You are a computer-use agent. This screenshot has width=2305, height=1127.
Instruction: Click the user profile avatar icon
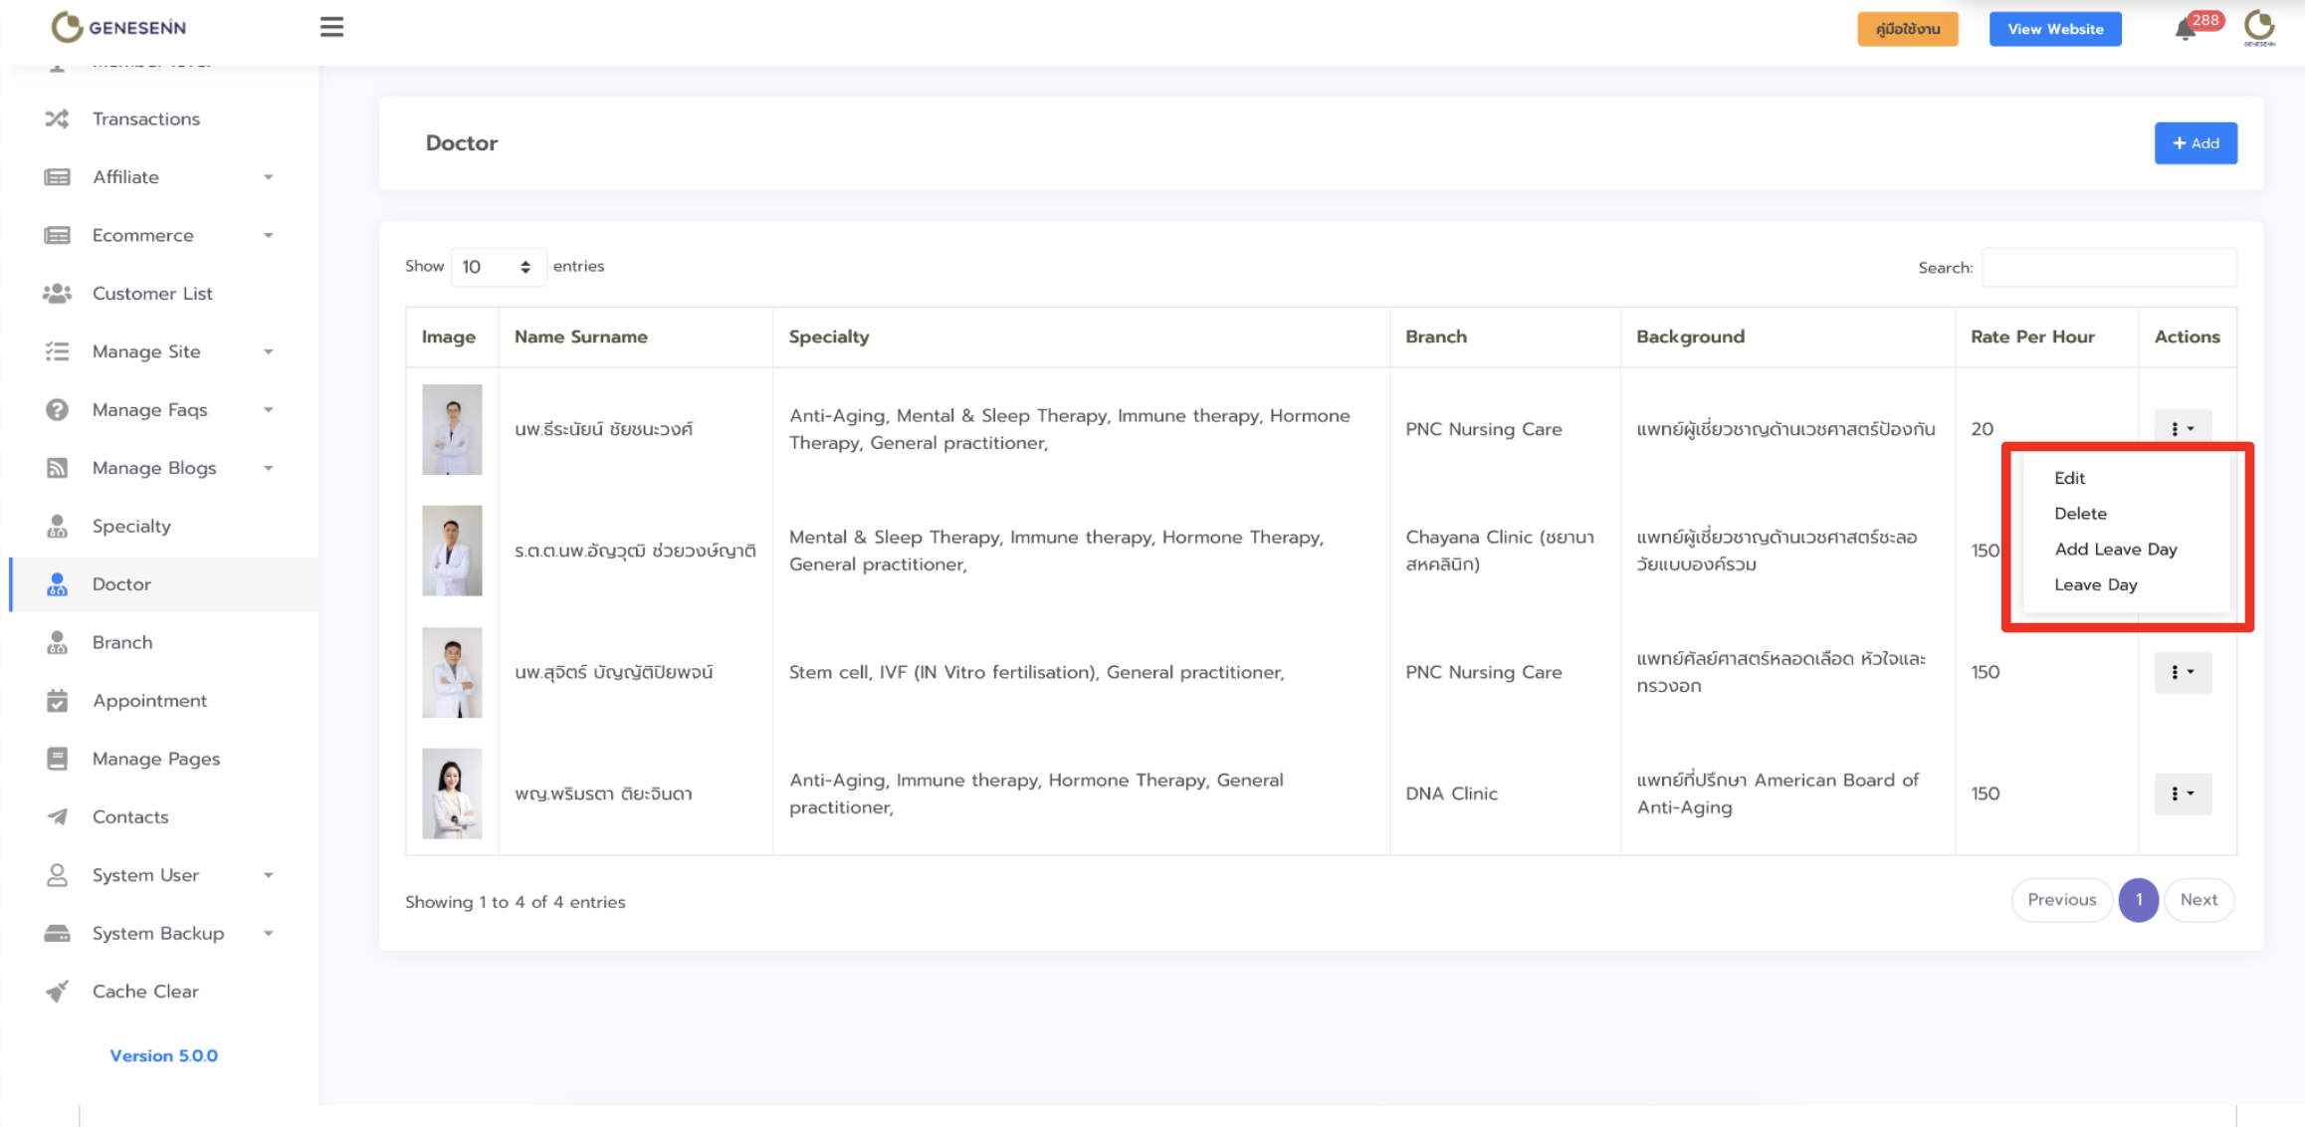coord(2259,27)
